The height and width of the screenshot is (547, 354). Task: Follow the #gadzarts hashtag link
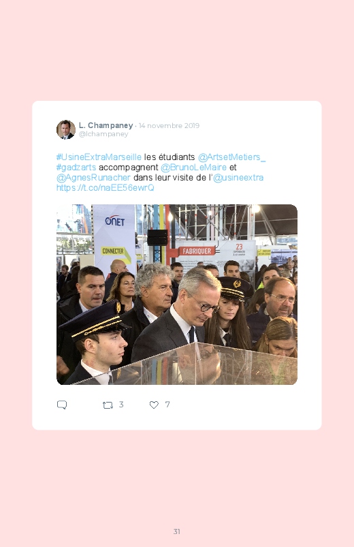pyautogui.click(x=76, y=168)
